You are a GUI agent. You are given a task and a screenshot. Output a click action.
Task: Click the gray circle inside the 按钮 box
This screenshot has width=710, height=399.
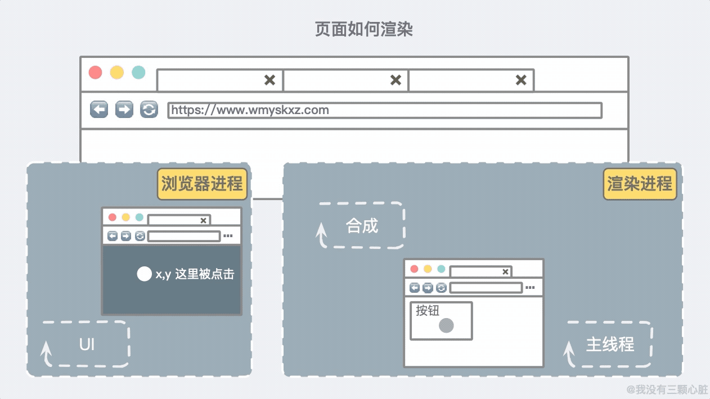pos(446,325)
